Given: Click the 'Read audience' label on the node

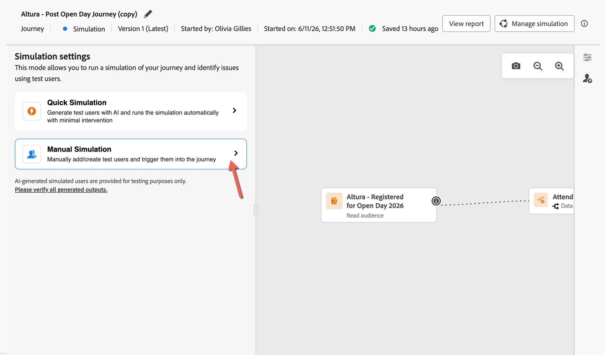Looking at the screenshot, I should tap(365, 215).
